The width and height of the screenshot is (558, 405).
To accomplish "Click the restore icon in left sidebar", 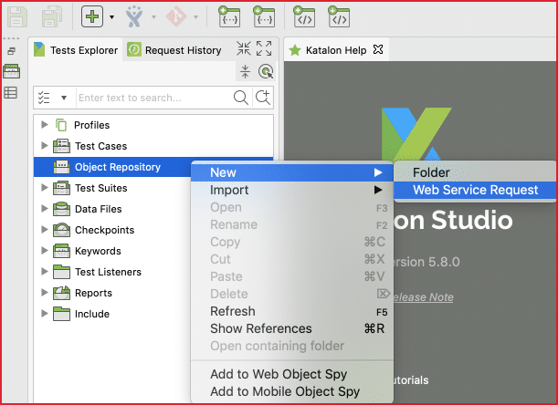I will tap(11, 51).
